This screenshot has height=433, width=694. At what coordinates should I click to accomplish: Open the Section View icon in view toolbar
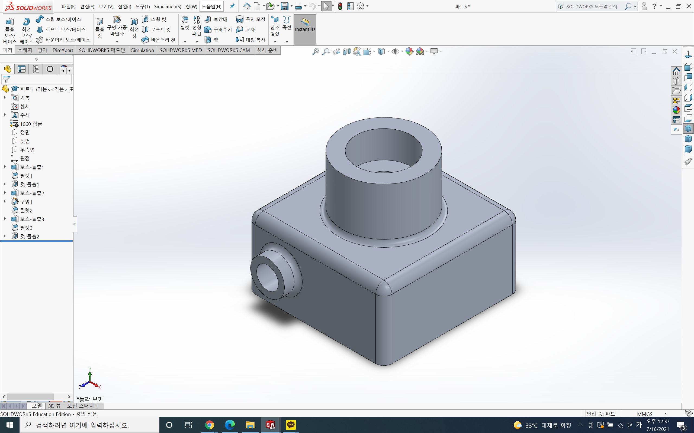click(x=347, y=51)
